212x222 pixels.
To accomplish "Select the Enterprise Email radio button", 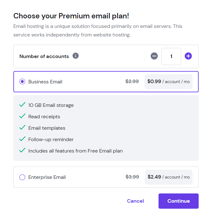I will click(x=22, y=177).
